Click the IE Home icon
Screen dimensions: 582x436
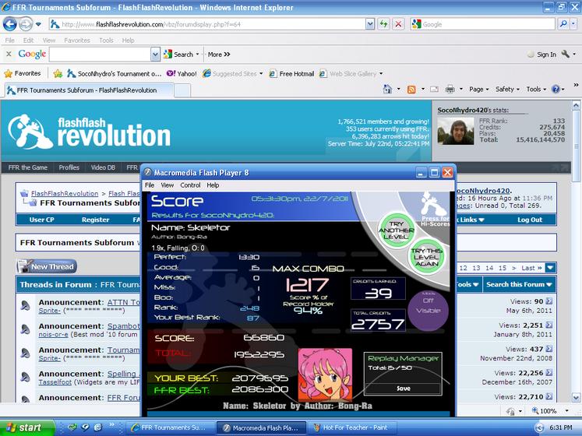coord(387,89)
